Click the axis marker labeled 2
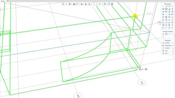 (x=142, y=83)
